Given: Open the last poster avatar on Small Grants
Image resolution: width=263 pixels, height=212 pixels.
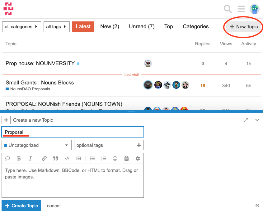Looking at the screenshot, I should click(185, 85).
